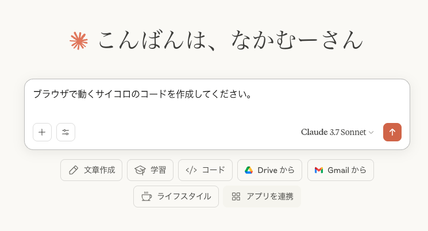
Task: Send the message with the orange arrow
Action: 392,132
